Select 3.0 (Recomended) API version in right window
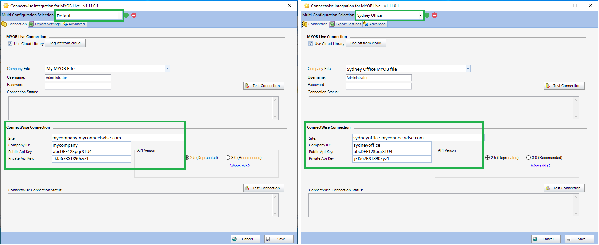The width and height of the screenshot is (599, 245). pyautogui.click(x=528, y=158)
